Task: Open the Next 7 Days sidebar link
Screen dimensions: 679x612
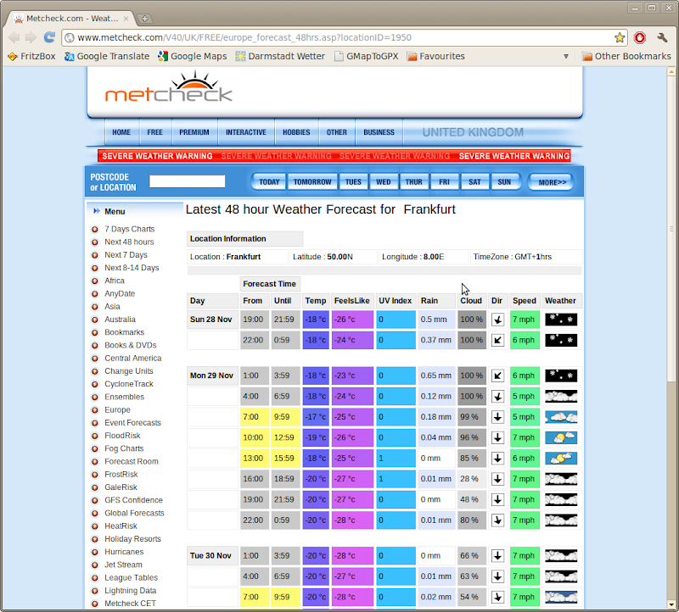Action: [126, 255]
